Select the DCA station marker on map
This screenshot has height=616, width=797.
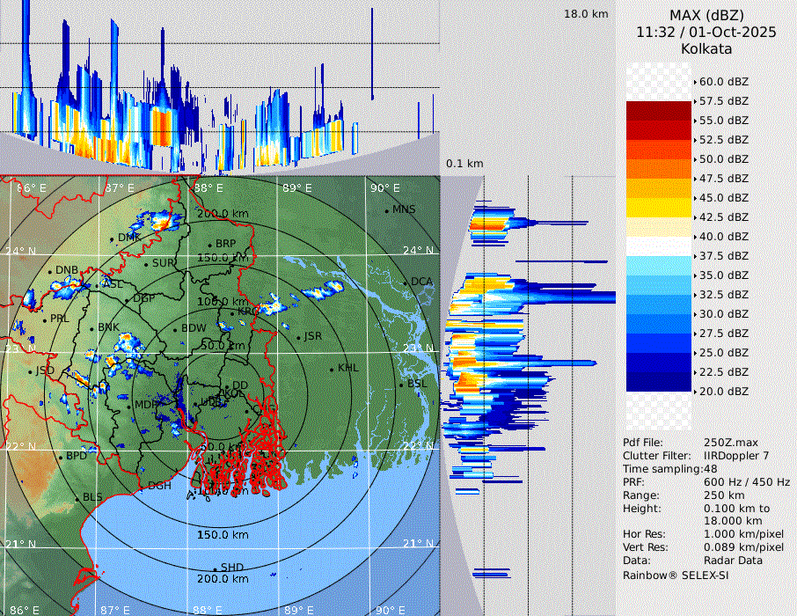pyautogui.click(x=406, y=282)
